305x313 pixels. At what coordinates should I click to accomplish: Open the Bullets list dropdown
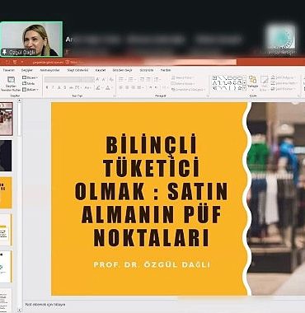coord(123,79)
